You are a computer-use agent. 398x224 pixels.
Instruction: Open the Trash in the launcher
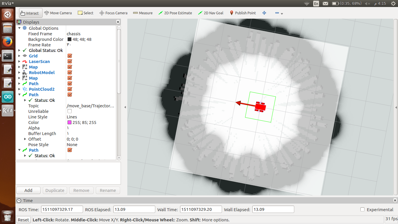pos(8,216)
